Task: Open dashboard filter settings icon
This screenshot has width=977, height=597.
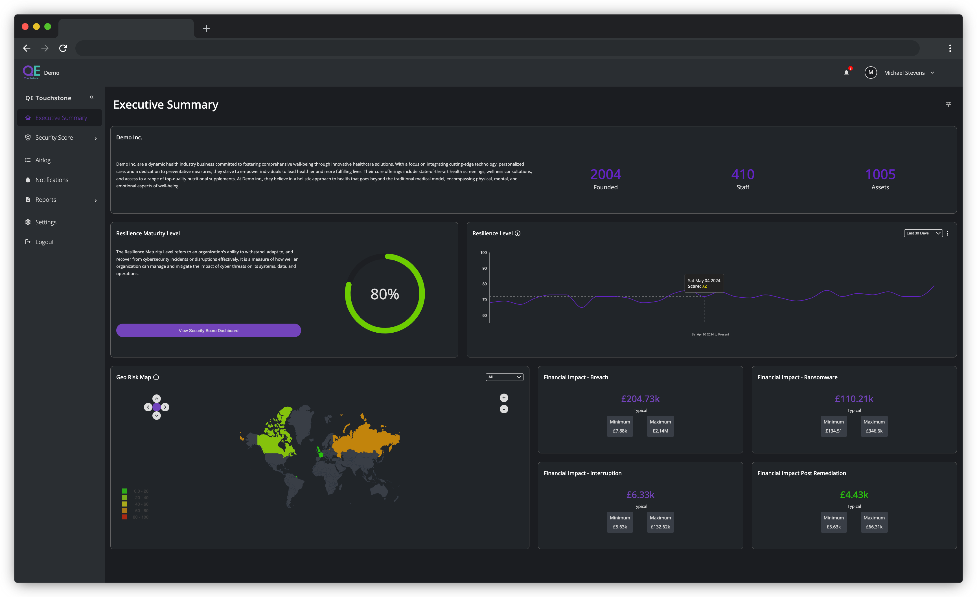Action: 948,105
